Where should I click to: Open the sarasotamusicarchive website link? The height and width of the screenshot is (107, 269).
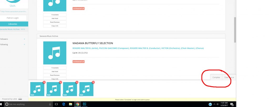click(14, 12)
